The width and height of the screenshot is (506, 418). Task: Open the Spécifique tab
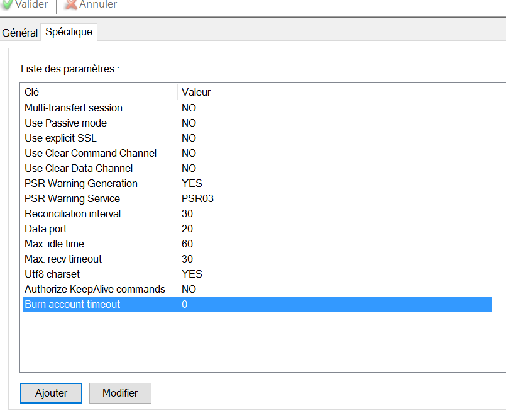[x=69, y=32]
